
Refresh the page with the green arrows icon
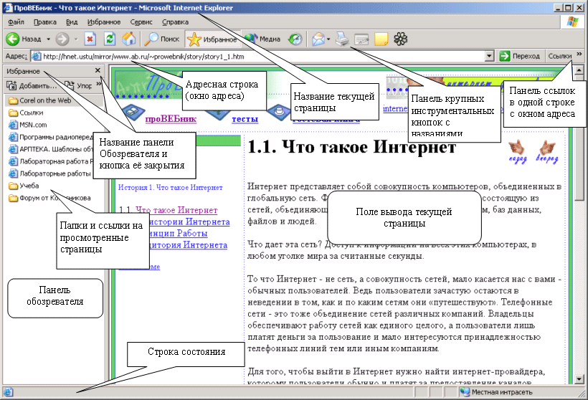tap(110, 39)
